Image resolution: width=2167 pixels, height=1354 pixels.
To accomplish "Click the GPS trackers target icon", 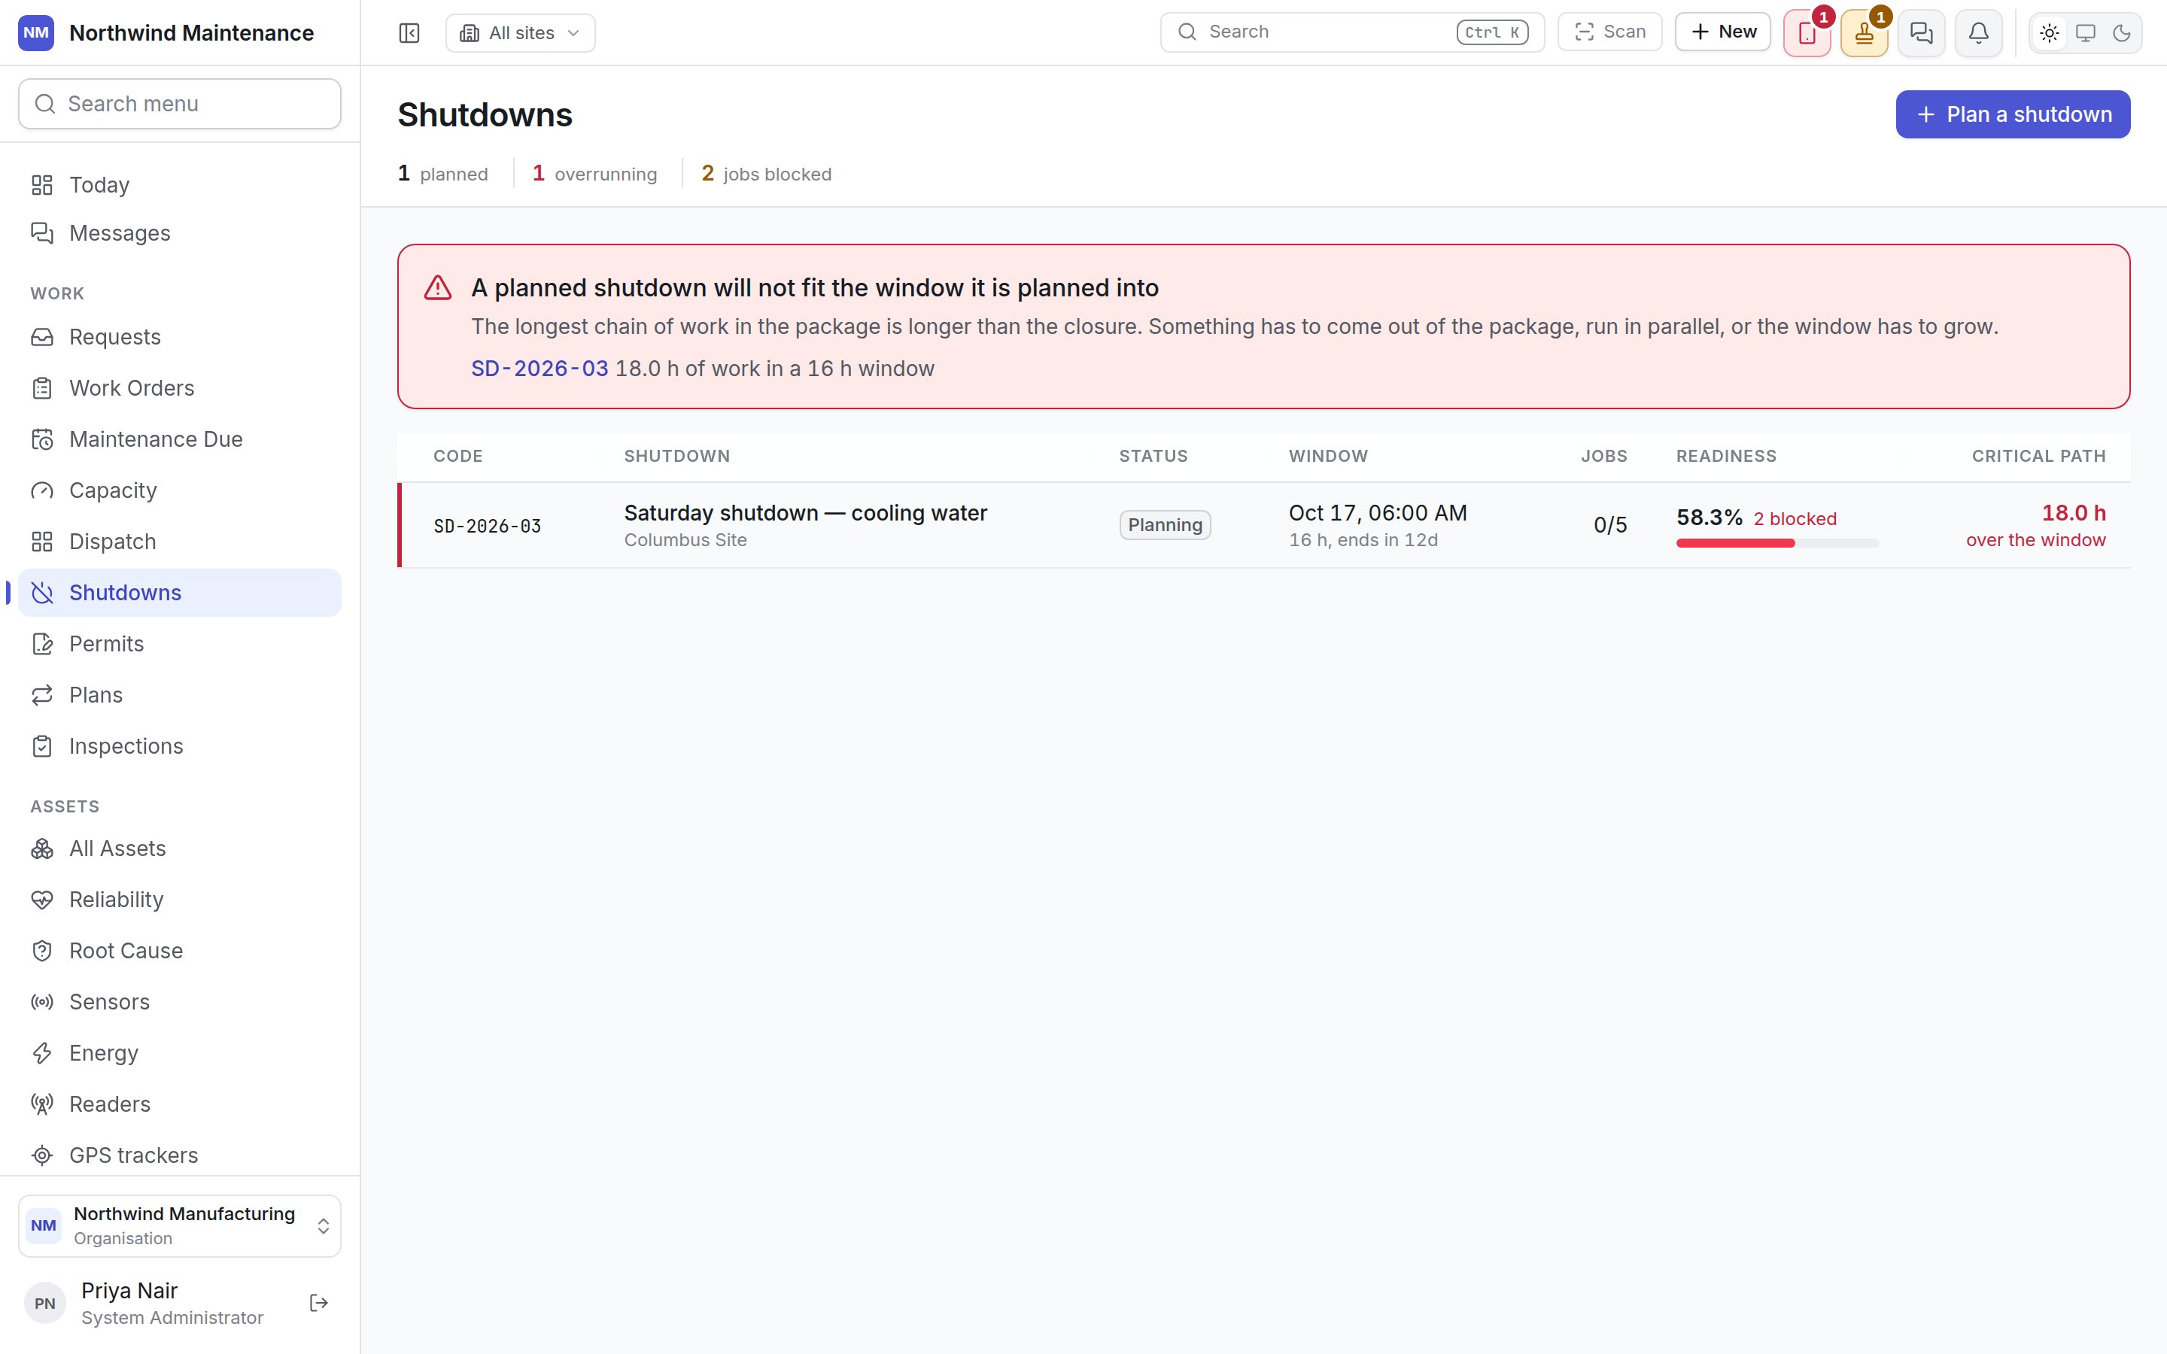I will (x=42, y=1155).
